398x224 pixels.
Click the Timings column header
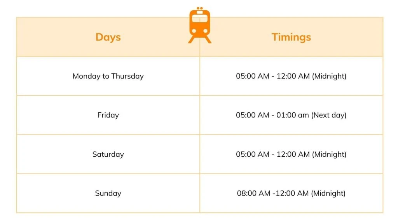point(291,37)
